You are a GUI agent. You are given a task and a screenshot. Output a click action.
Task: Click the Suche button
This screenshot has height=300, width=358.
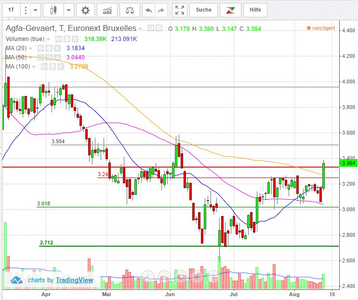point(203,10)
